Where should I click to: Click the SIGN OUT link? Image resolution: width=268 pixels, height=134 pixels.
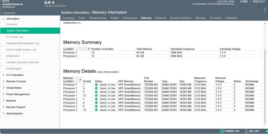tap(259, 2)
